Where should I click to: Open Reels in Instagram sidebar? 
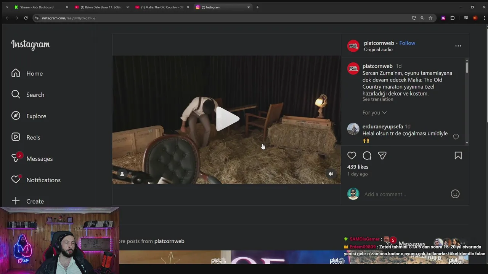coord(26,137)
